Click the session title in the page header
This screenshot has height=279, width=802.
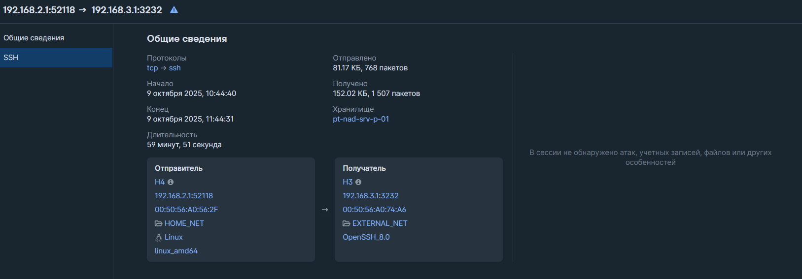click(82, 10)
